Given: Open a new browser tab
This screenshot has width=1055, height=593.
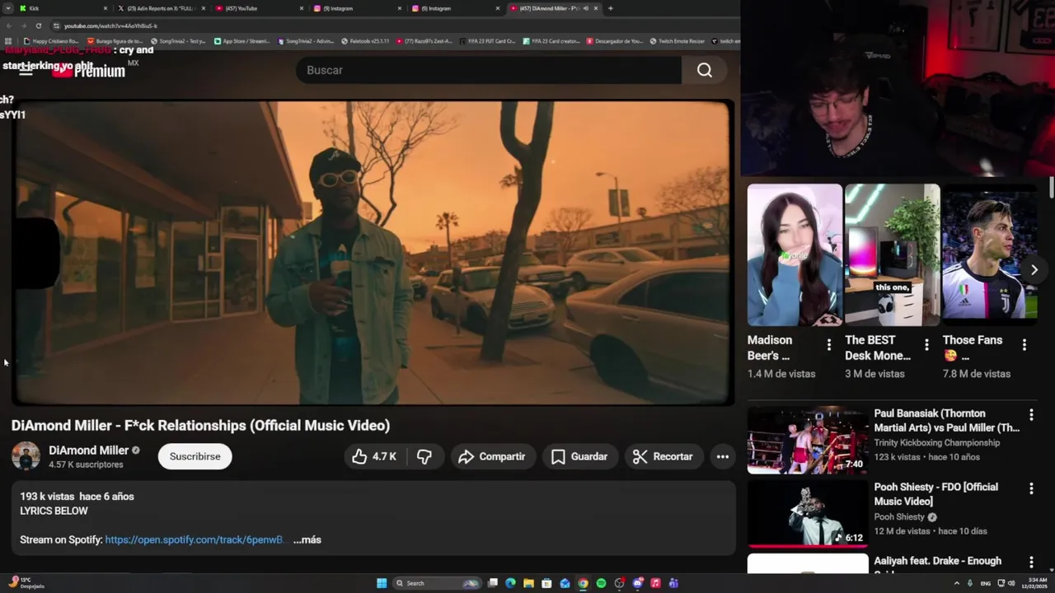Looking at the screenshot, I should [610, 8].
